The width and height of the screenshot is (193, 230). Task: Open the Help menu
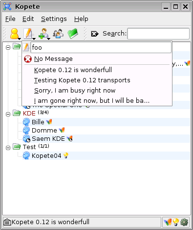coord(81,19)
